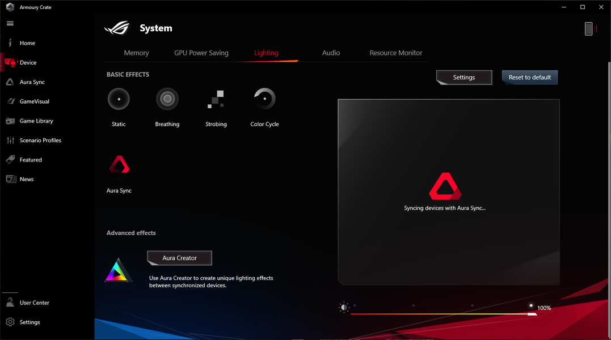Open the Game Library controller icon
Screen dimensions: 611x340
(11, 121)
